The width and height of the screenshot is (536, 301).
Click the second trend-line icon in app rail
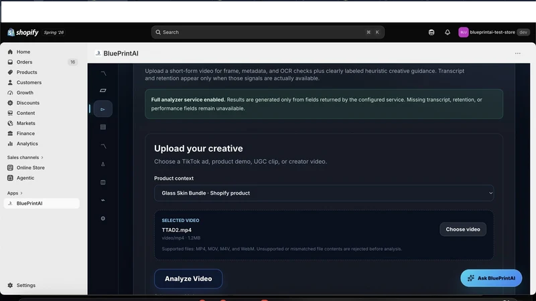103,146
